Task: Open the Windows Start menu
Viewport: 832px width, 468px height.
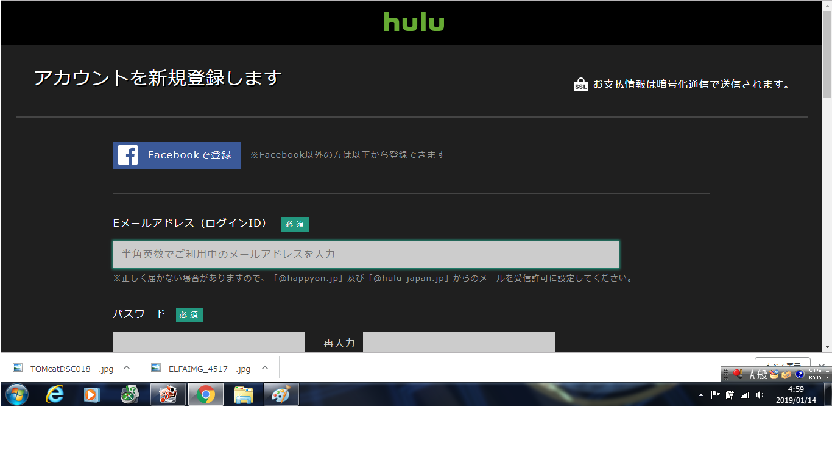Action: point(17,395)
